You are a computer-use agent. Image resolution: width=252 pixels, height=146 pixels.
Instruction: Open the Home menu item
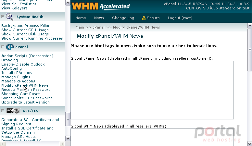[x=81, y=18]
